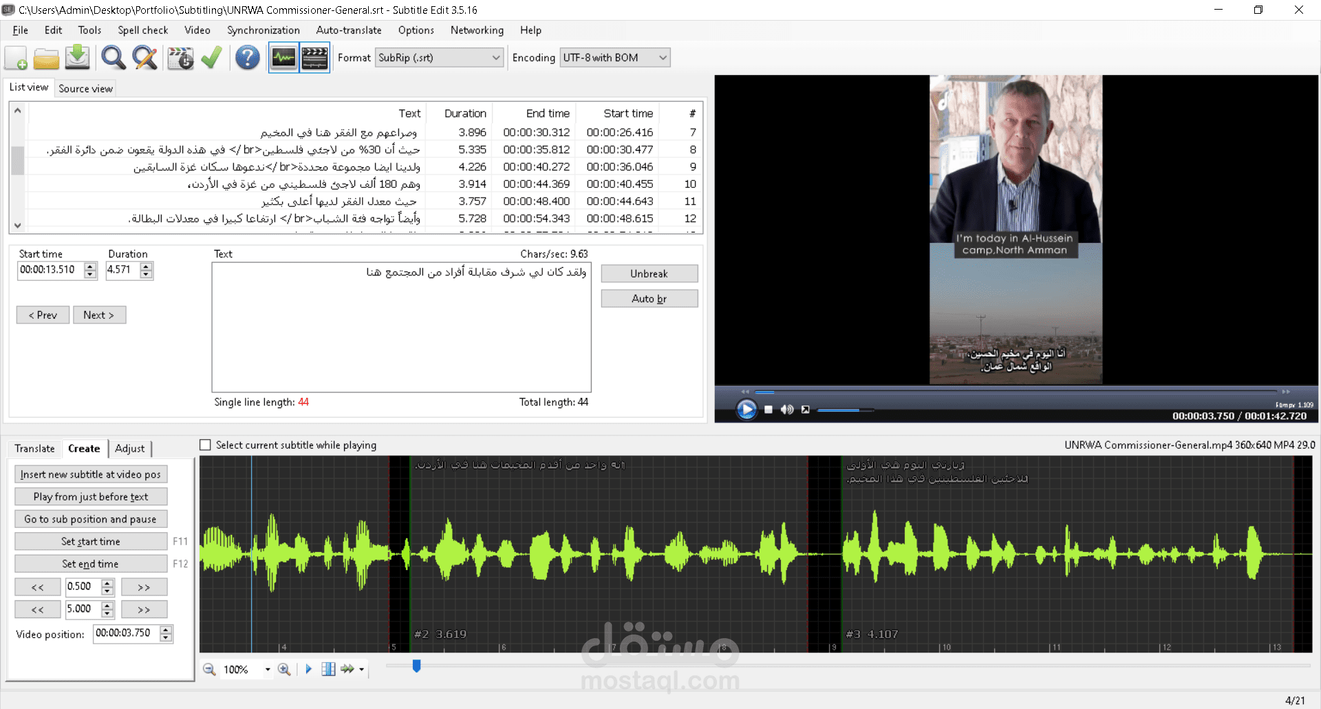
Task: Click Insert new subtitle at video pos
Action: pyautogui.click(x=91, y=474)
